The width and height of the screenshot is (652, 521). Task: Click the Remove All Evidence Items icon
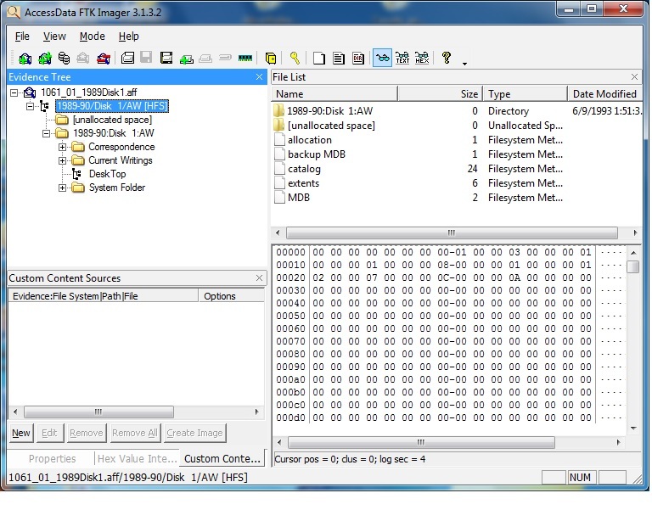[x=103, y=59]
